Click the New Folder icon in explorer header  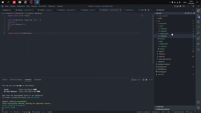(x=188, y=13)
